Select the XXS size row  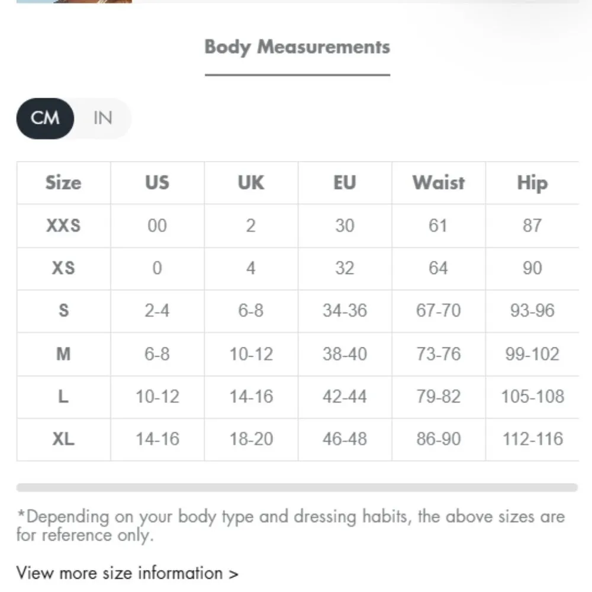coord(63,226)
